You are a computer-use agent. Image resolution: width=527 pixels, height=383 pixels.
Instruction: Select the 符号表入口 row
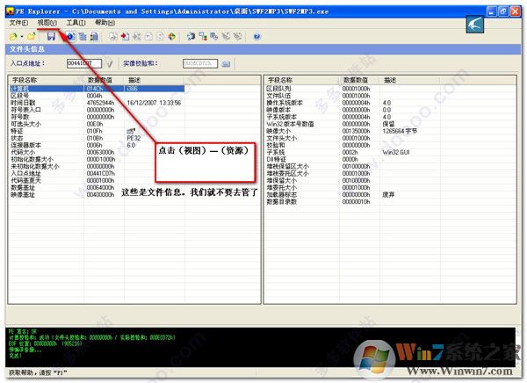(x=97, y=110)
